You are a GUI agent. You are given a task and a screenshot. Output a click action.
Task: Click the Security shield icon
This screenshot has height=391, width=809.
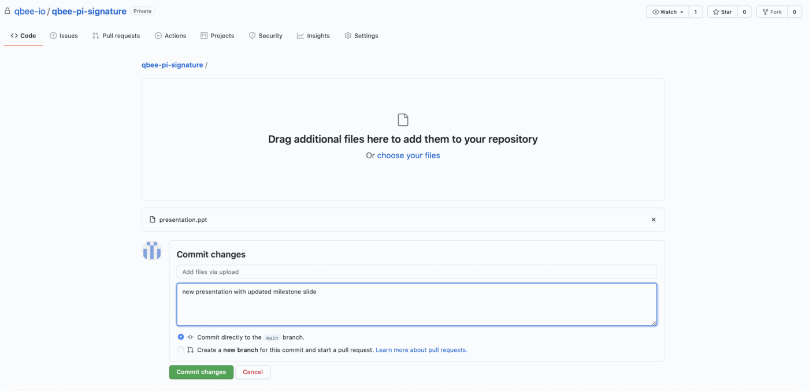tap(252, 35)
